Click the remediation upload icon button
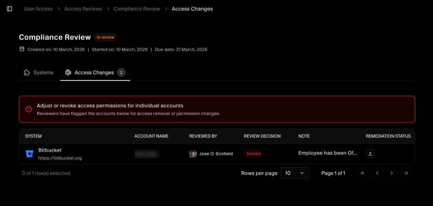This screenshot has width=433, height=206. [370, 154]
